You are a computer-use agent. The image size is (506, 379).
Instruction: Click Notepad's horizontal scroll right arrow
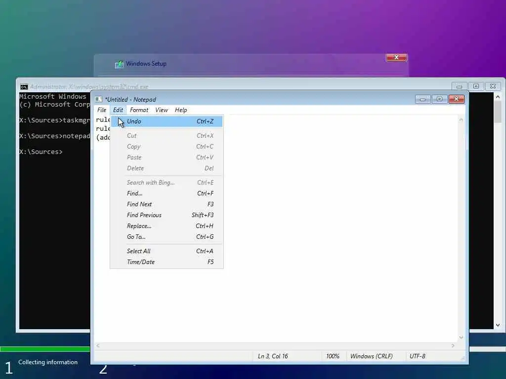[453, 345]
